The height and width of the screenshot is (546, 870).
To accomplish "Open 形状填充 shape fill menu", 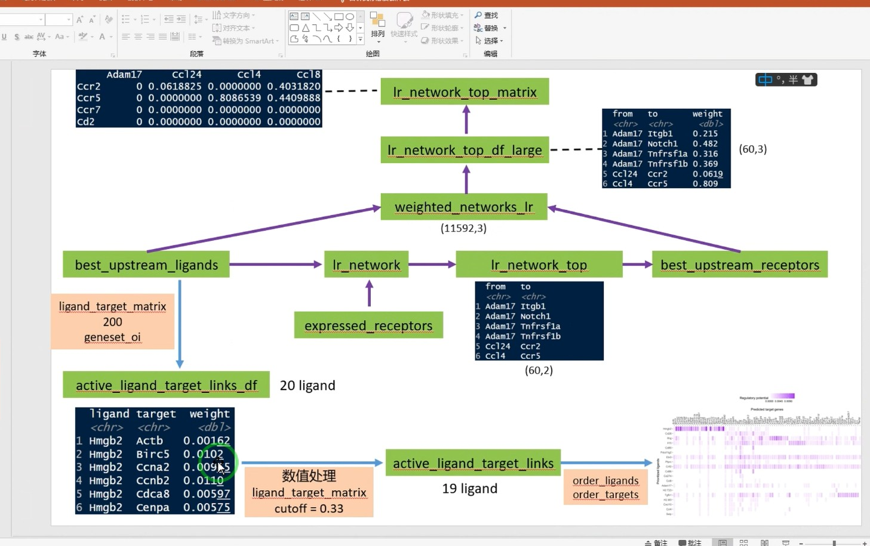I will (442, 15).
